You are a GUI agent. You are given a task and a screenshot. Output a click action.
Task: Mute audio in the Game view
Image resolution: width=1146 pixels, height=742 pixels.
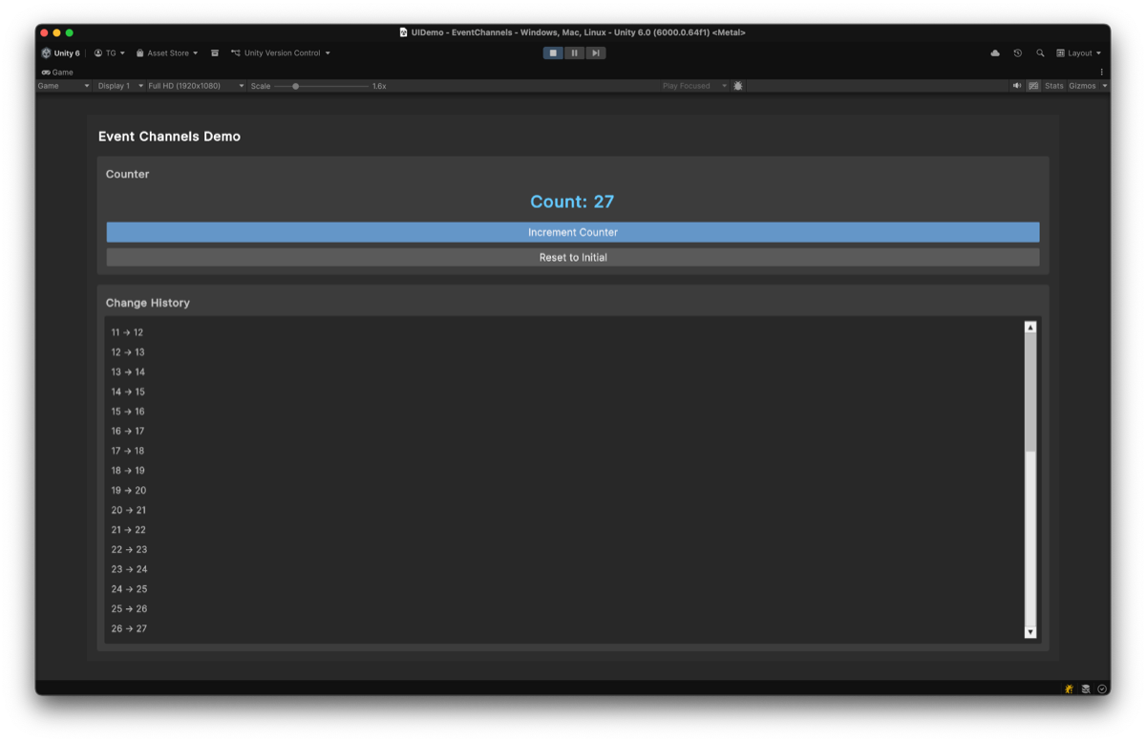[x=1017, y=86]
